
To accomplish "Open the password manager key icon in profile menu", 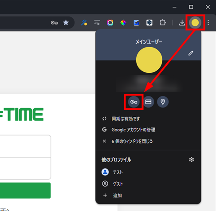I will (x=134, y=102).
